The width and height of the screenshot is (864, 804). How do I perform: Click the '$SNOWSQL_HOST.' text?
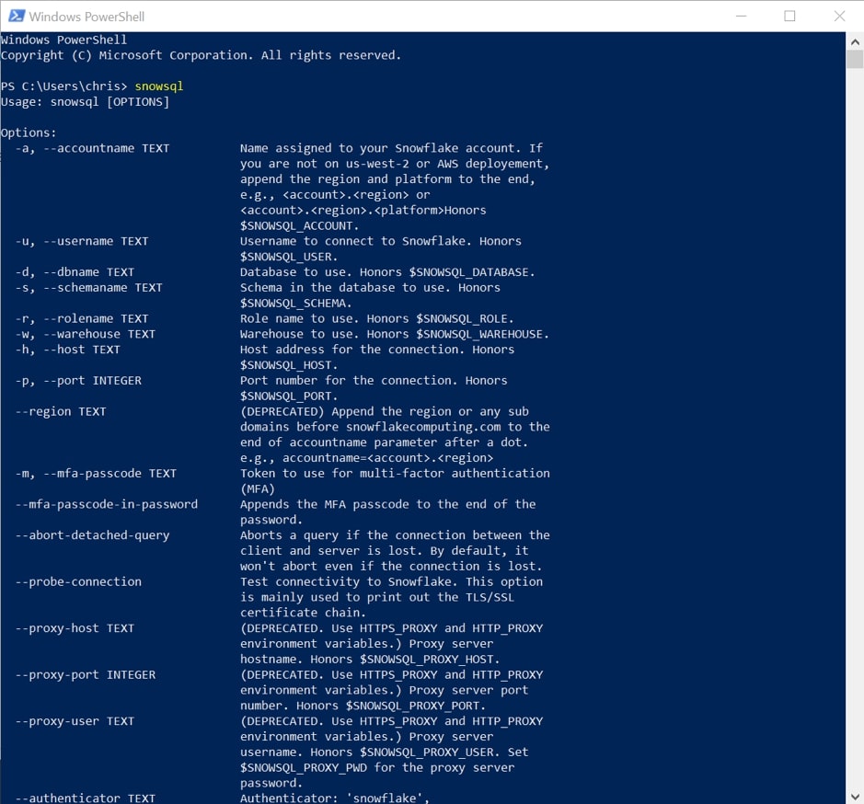pyautogui.click(x=289, y=365)
